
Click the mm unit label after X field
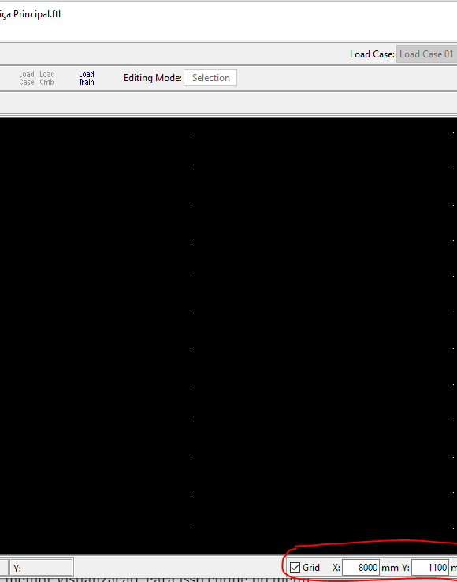pyautogui.click(x=390, y=568)
